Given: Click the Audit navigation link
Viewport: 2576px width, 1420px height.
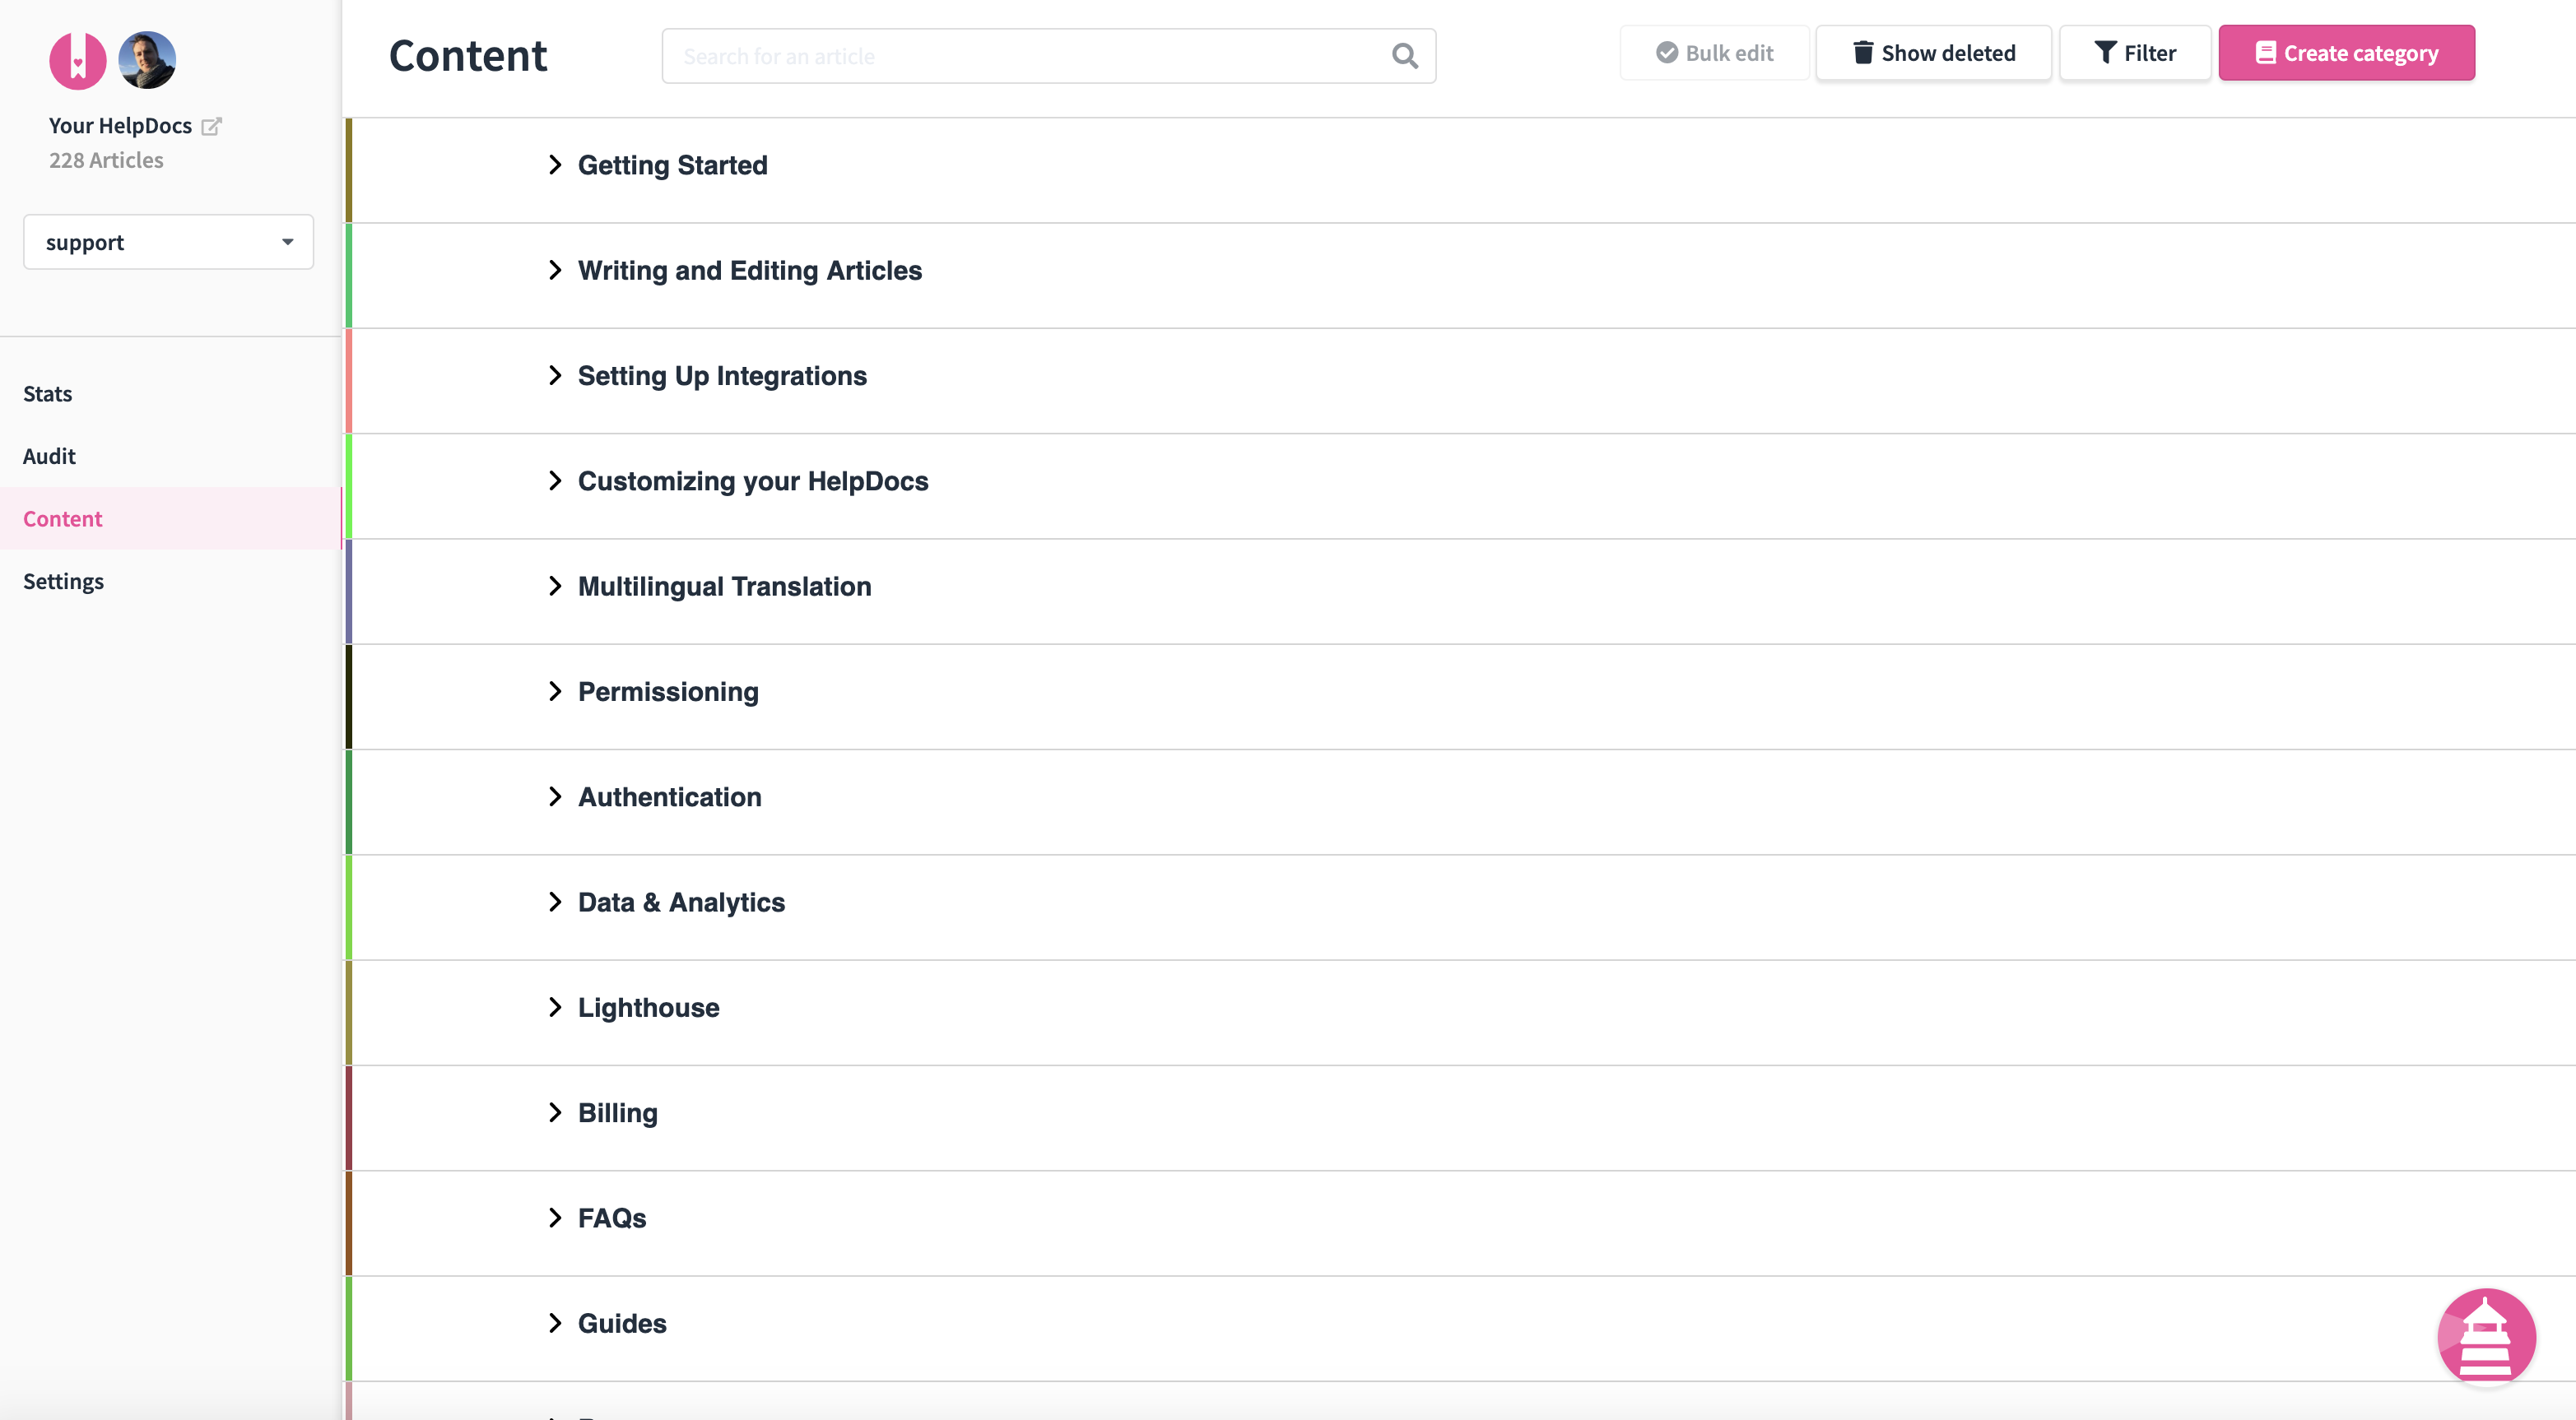Looking at the screenshot, I should click(x=49, y=455).
